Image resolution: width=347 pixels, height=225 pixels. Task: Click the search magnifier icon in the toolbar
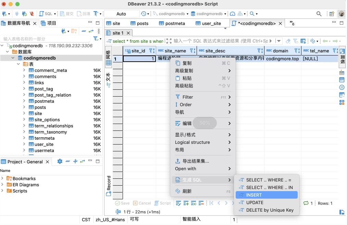(x=319, y=14)
